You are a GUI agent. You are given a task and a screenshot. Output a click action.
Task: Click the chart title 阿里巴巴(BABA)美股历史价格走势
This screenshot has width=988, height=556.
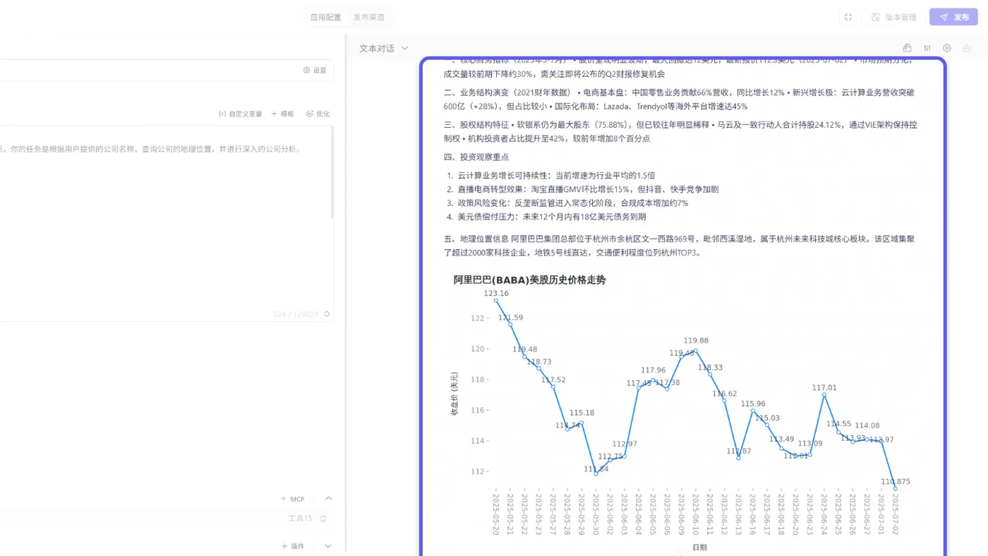click(529, 280)
